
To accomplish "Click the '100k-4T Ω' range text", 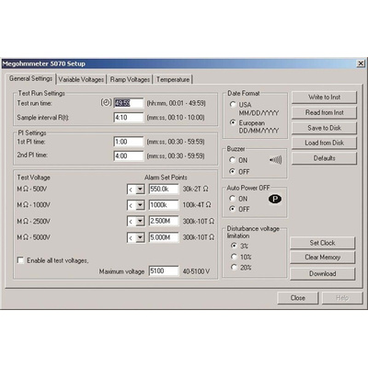I will click(x=197, y=204).
